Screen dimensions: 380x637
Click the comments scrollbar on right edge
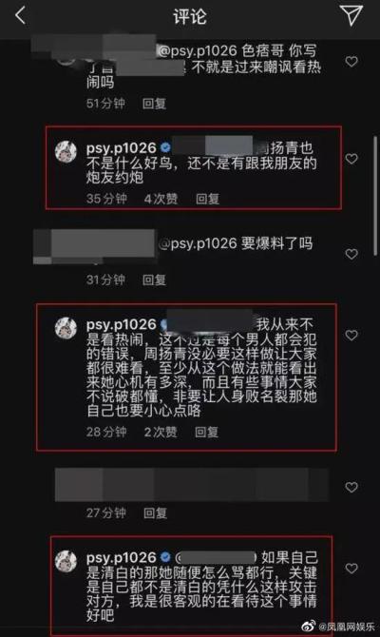point(375,195)
